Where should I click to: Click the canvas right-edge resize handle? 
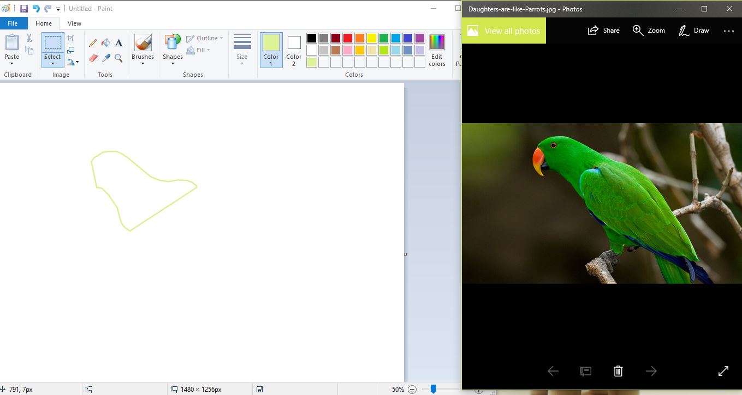(405, 254)
